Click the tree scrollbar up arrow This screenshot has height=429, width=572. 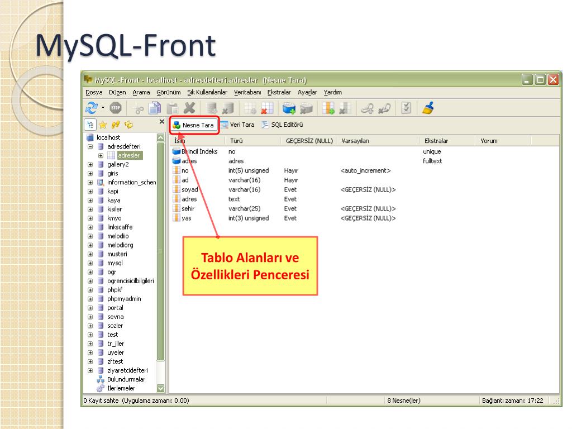[x=160, y=137]
